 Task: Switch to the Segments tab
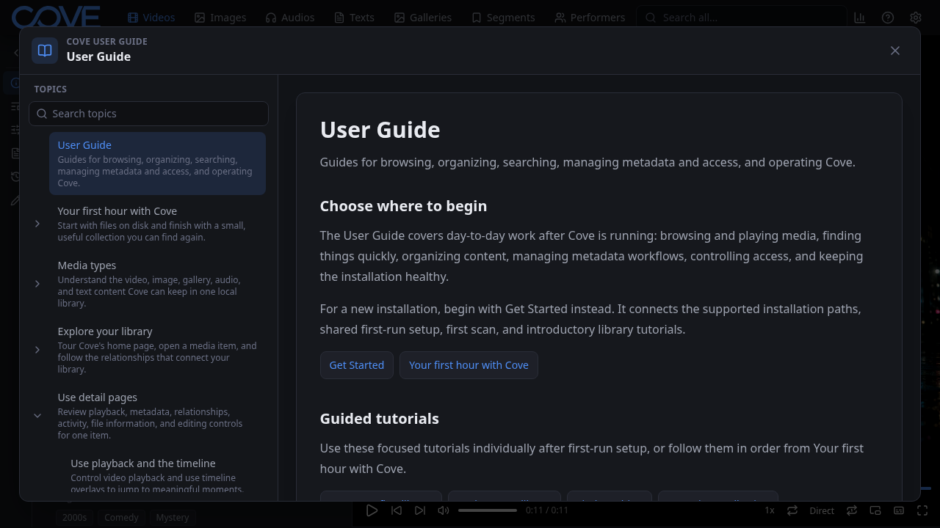(x=503, y=18)
